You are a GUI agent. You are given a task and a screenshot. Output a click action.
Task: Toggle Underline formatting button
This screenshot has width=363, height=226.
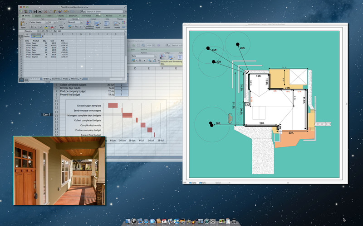point(40,27)
